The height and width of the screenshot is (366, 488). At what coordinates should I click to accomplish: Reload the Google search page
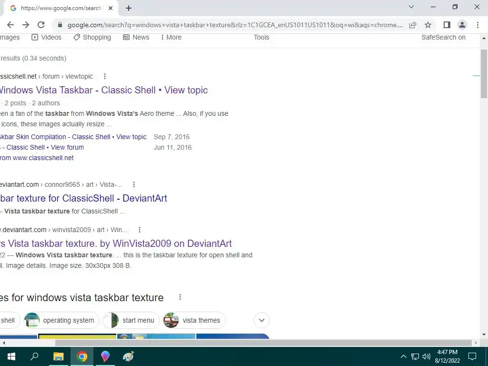[41, 25]
